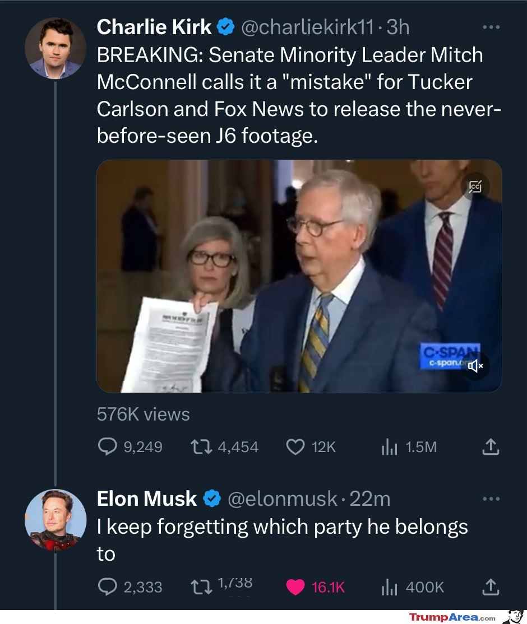Viewport: 527px width, 624px height.
Task: Unmute the video with speaker icon
Action: click(475, 365)
